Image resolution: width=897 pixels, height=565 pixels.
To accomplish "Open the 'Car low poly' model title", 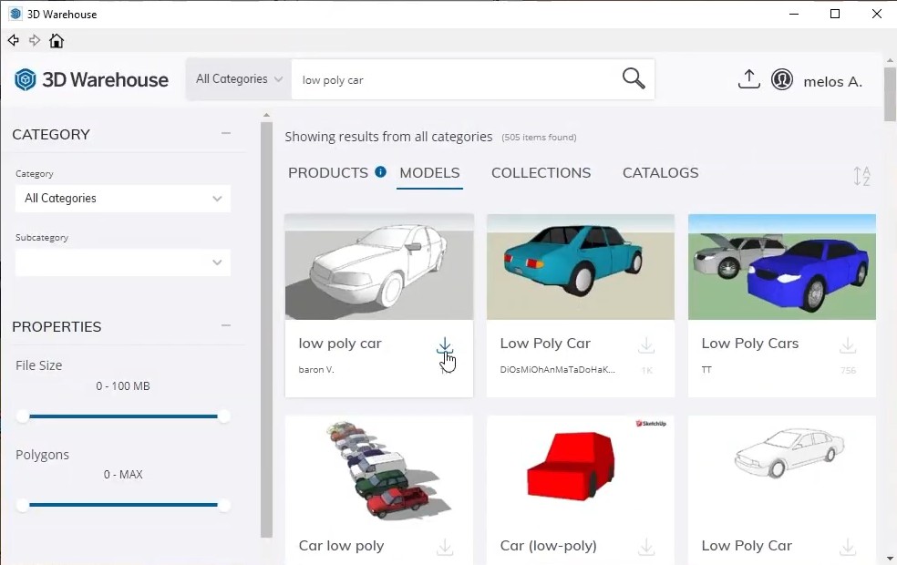I will (x=341, y=546).
